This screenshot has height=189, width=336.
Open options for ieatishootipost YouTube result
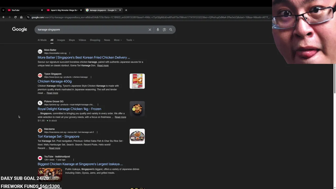point(73,160)
